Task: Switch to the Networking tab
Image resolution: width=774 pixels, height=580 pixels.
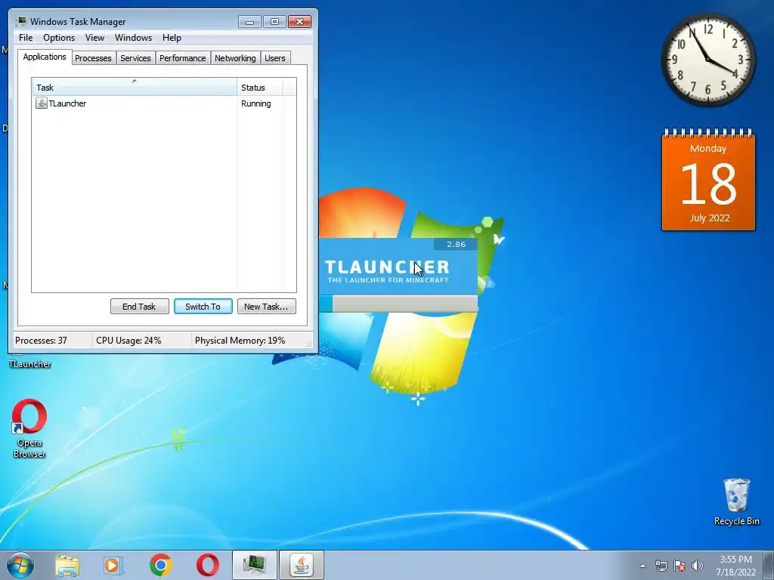Action: (x=235, y=58)
